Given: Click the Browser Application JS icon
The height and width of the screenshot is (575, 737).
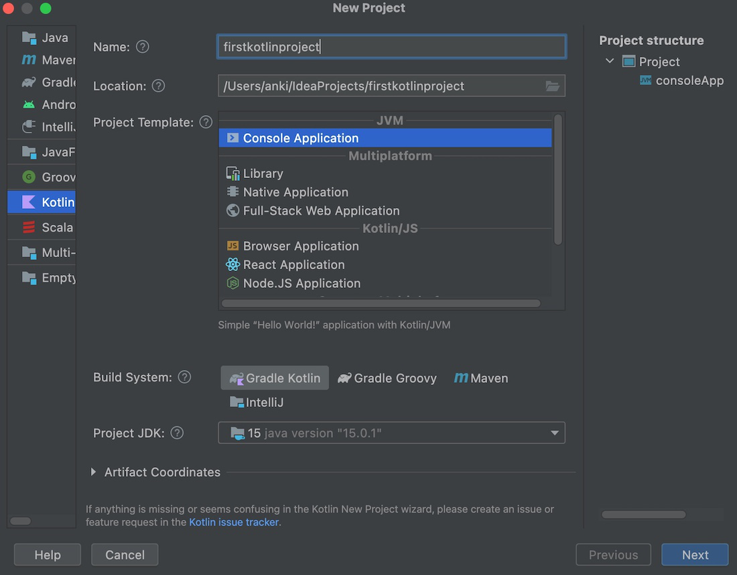Looking at the screenshot, I should coord(232,246).
